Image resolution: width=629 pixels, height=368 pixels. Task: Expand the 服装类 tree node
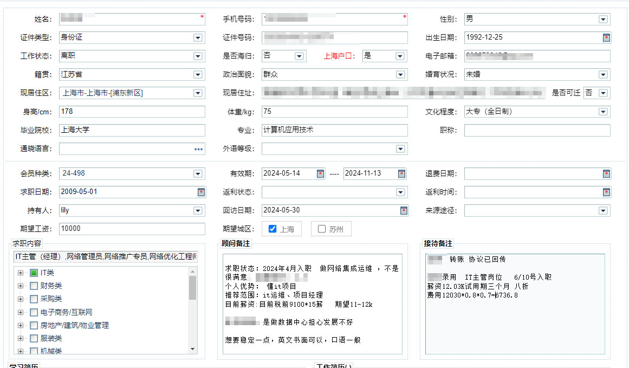click(x=21, y=338)
